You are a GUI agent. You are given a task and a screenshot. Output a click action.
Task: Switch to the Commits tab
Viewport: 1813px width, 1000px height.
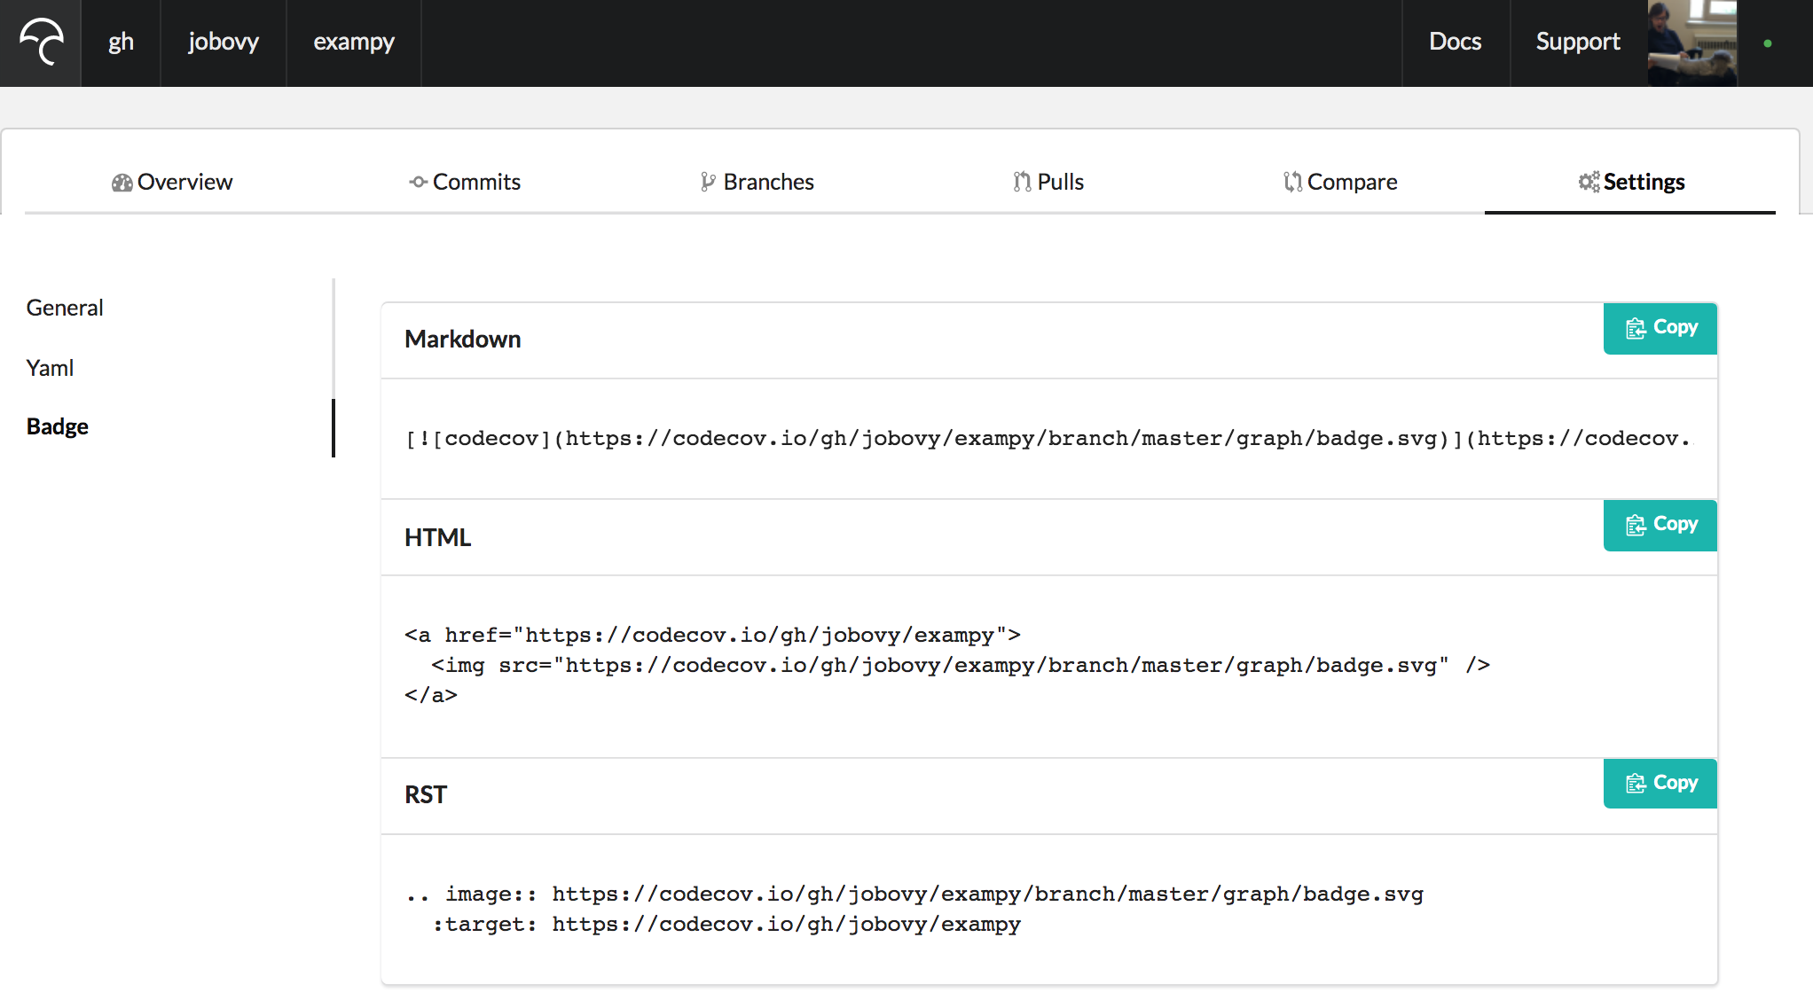[465, 182]
